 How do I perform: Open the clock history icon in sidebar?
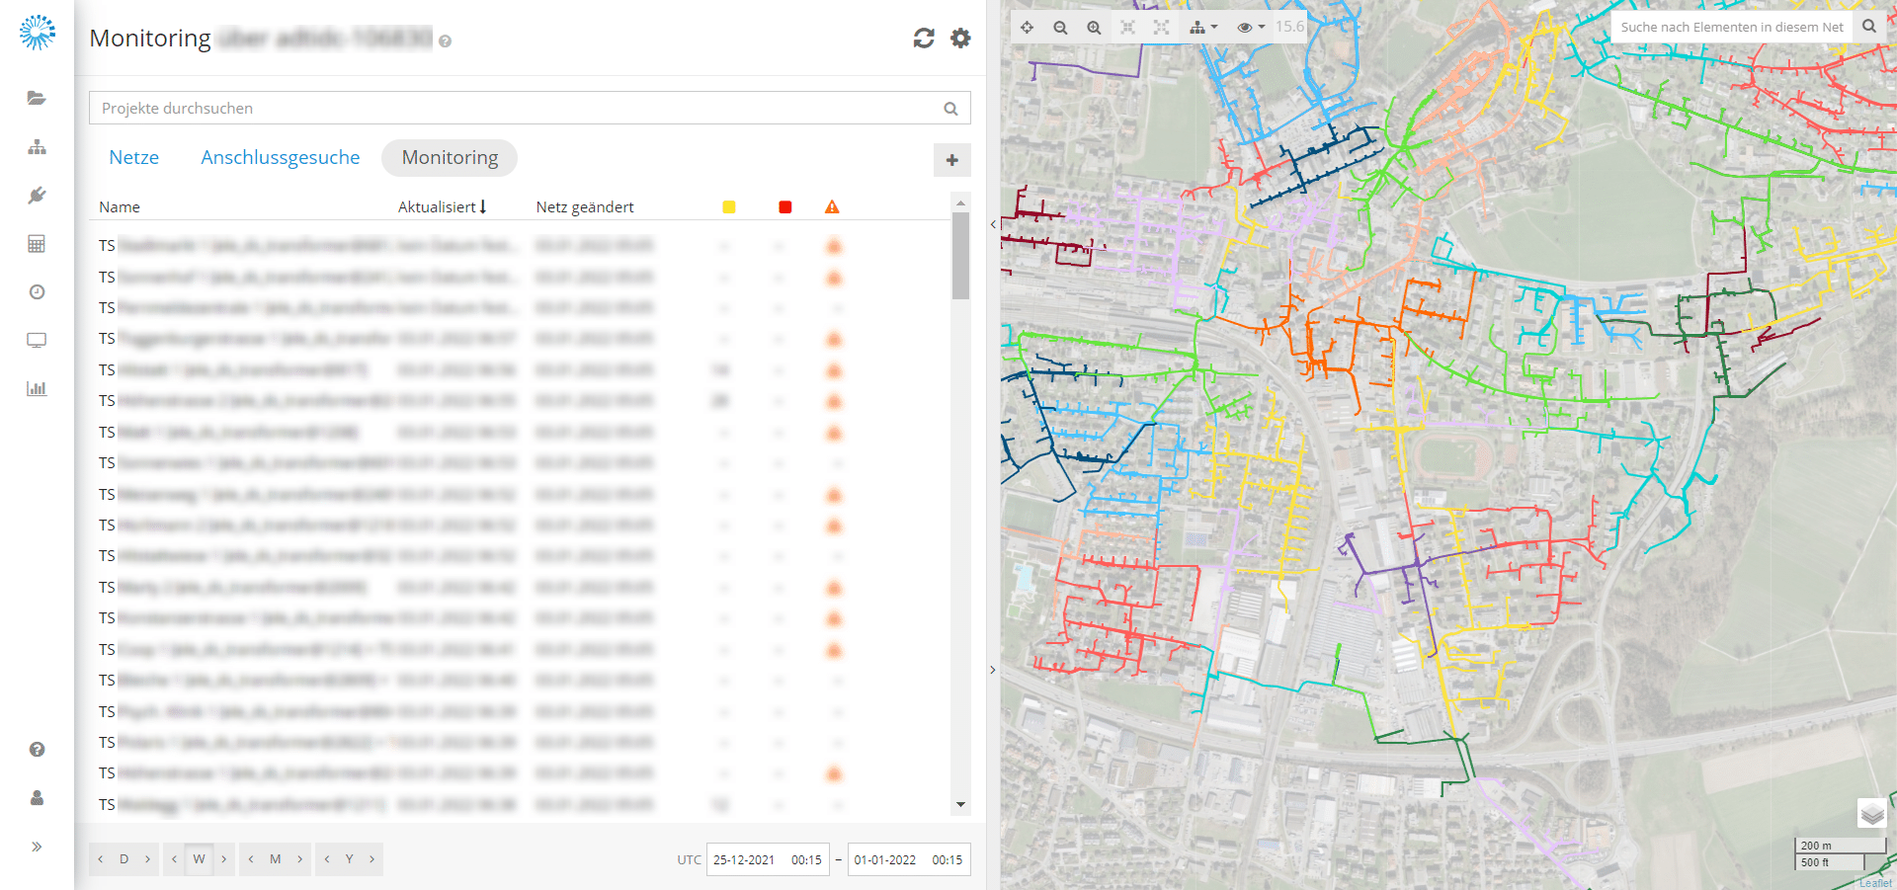point(37,291)
